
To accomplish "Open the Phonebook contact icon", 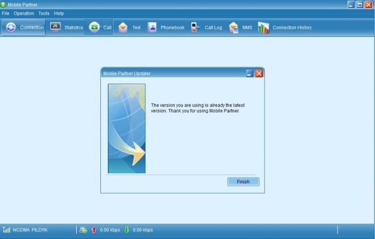I will (152, 28).
